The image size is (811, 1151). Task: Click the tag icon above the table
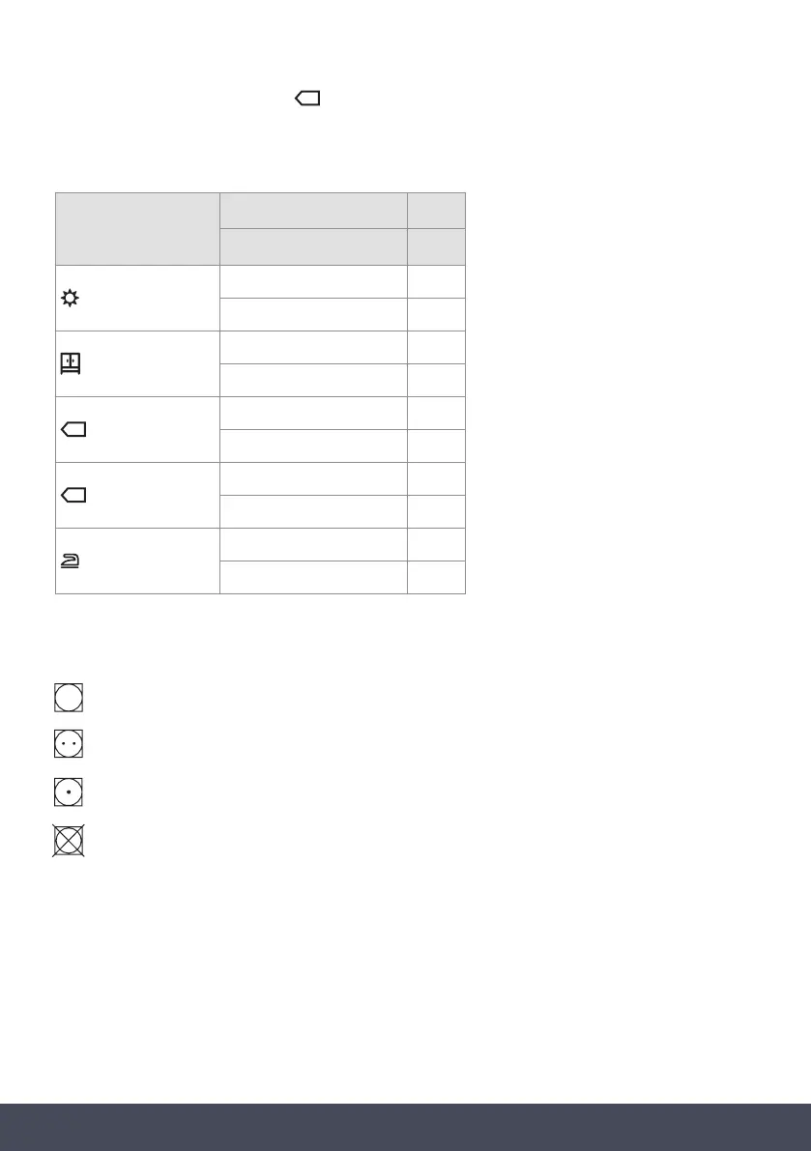point(307,99)
